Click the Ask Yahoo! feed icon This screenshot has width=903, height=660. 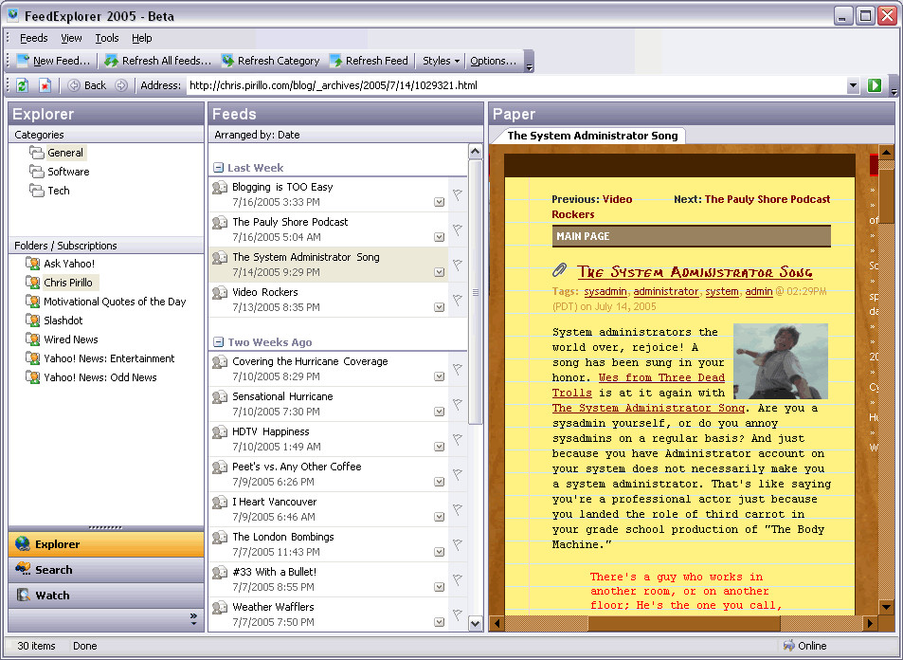(33, 264)
